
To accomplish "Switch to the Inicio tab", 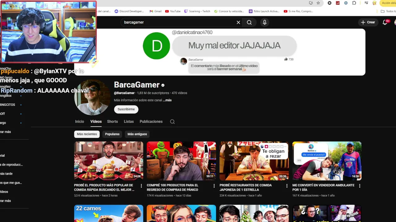I will click(x=80, y=121).
